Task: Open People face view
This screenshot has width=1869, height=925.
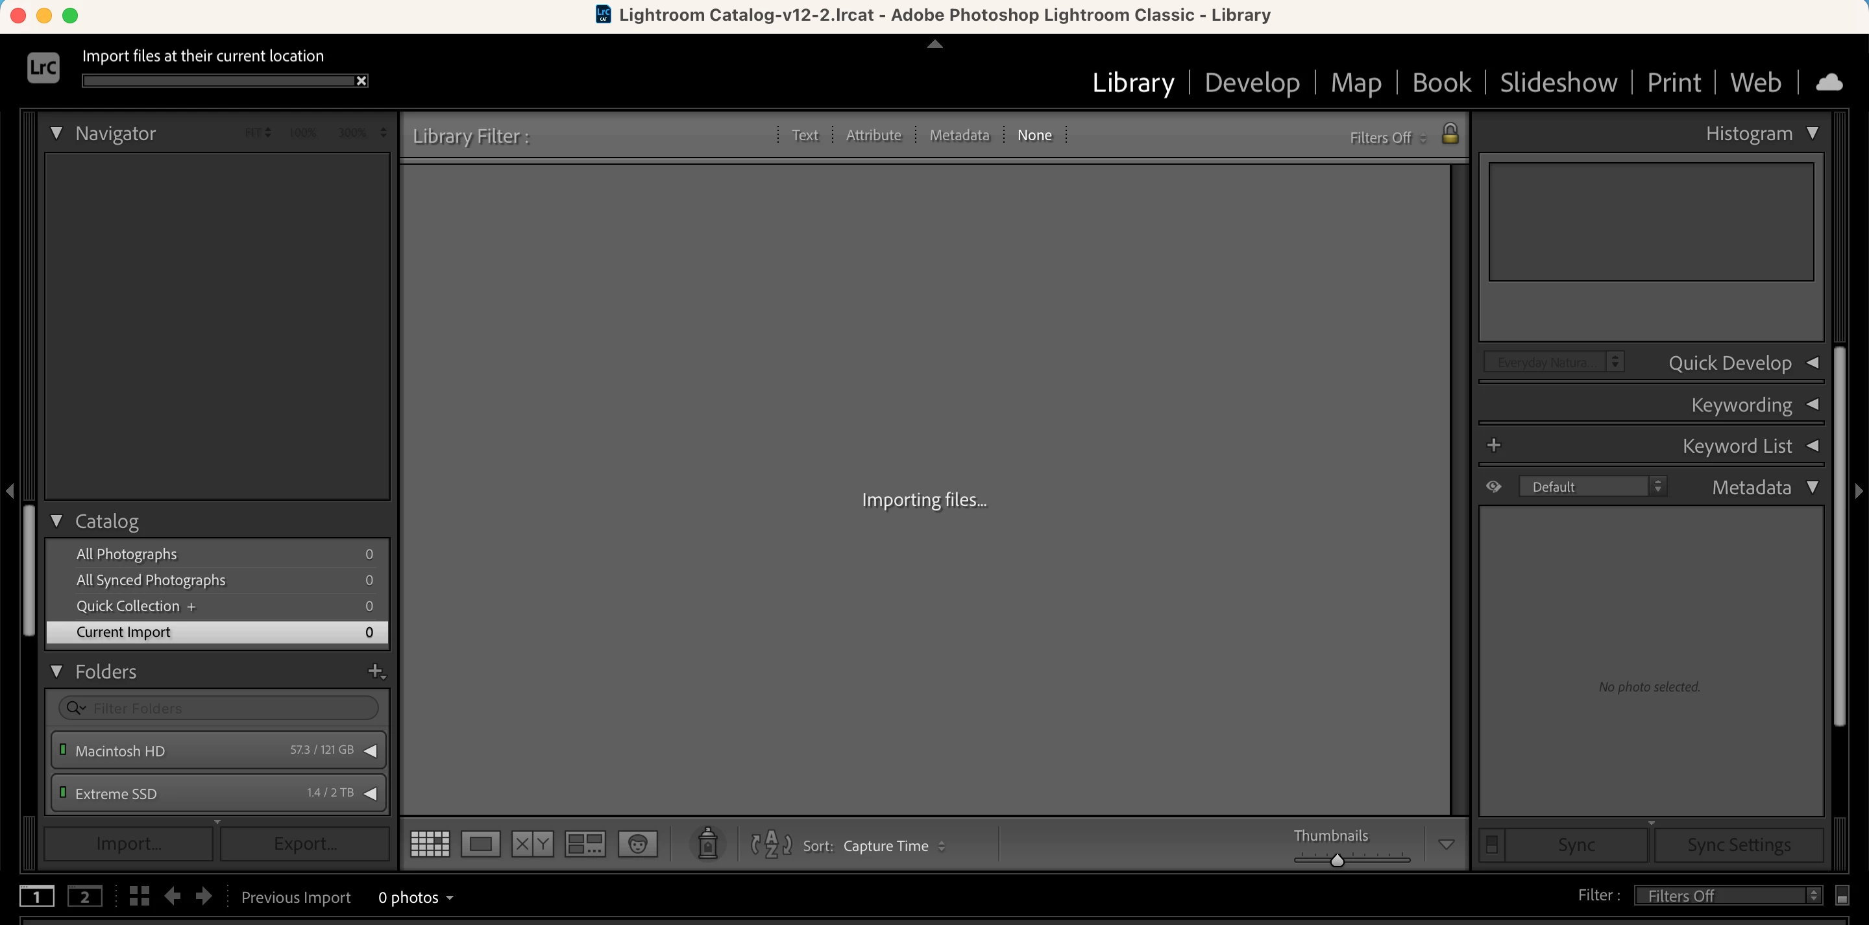Action: click(x=637, y=844)
